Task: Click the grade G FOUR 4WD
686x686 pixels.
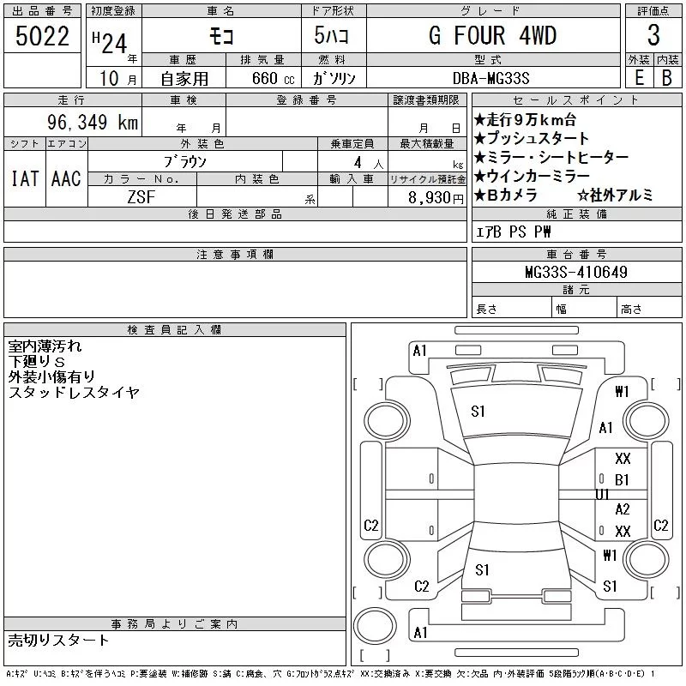Action: click(x=492, y=35)
